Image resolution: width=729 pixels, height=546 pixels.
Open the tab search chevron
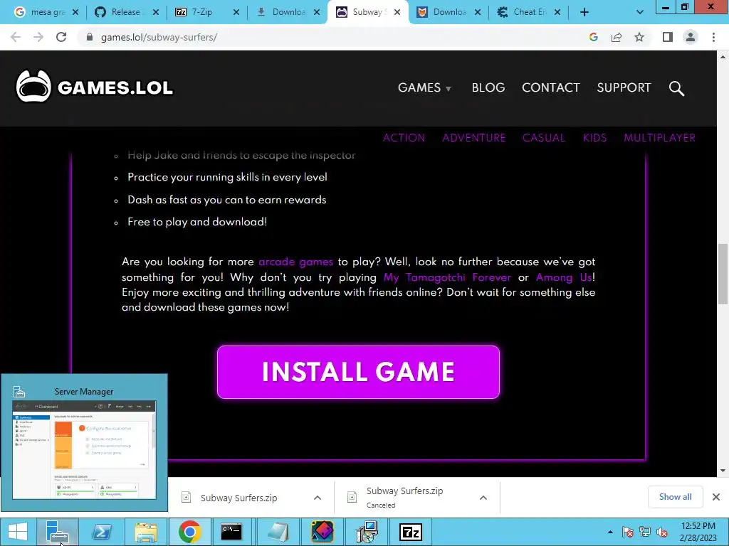pyautogui.click(x=640, y=13)
